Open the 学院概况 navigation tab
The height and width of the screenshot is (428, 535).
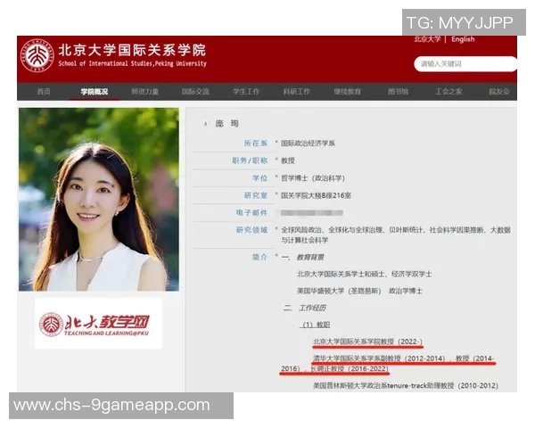click(x=95, y=92)
